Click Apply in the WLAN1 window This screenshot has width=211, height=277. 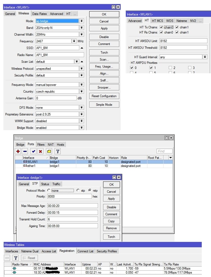(x=104, y=28)
